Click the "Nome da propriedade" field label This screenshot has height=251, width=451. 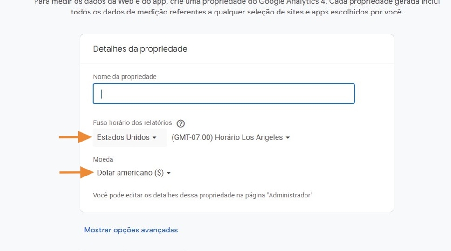(x=125, y=76)
